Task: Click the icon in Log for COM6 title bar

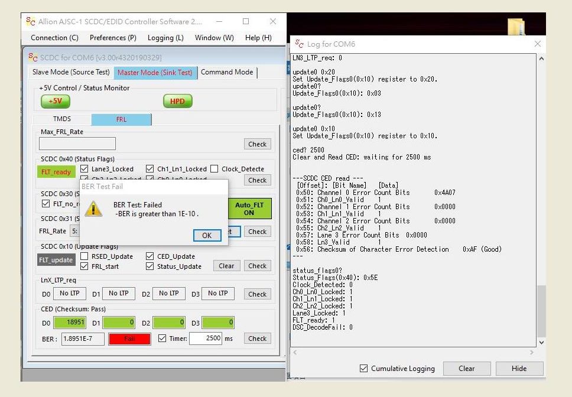Action: pyautogui.click(x=300, y=44)
